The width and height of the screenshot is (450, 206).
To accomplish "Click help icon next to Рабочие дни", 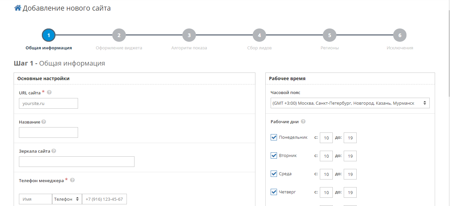I will tap(303, 121).
